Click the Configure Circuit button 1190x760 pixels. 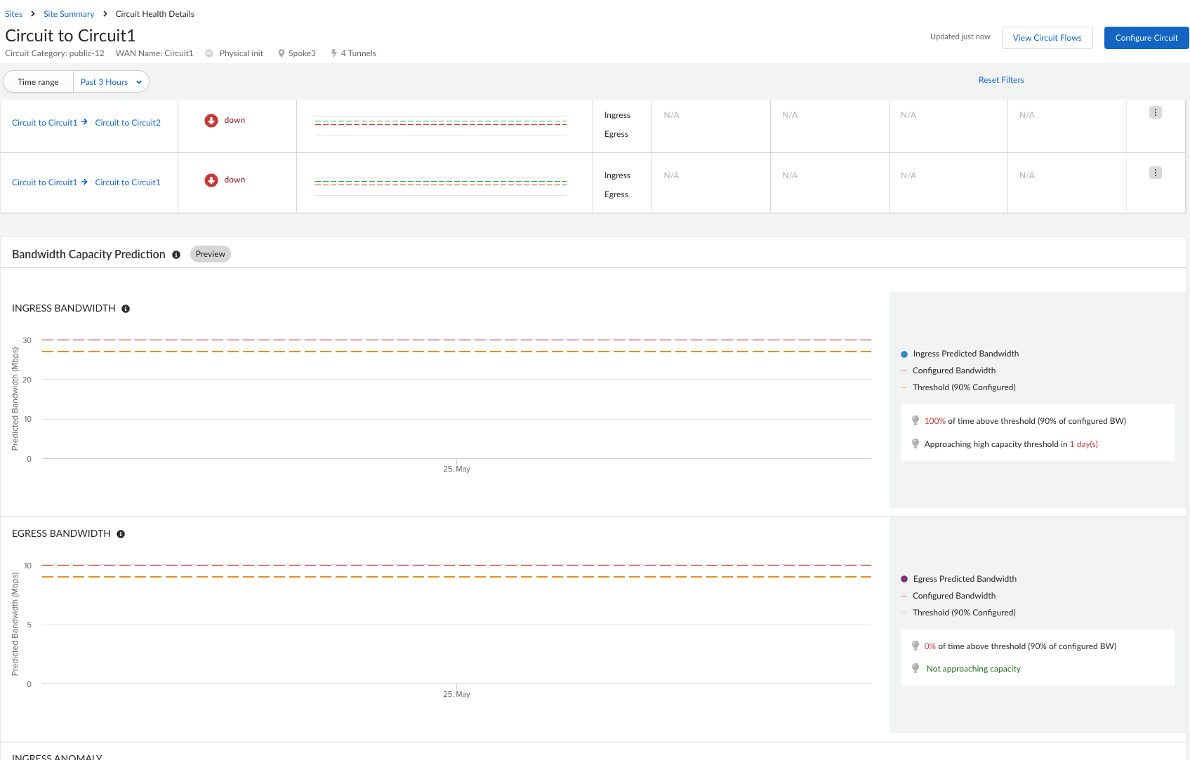pyautogui.click(x=1146, y=38)
